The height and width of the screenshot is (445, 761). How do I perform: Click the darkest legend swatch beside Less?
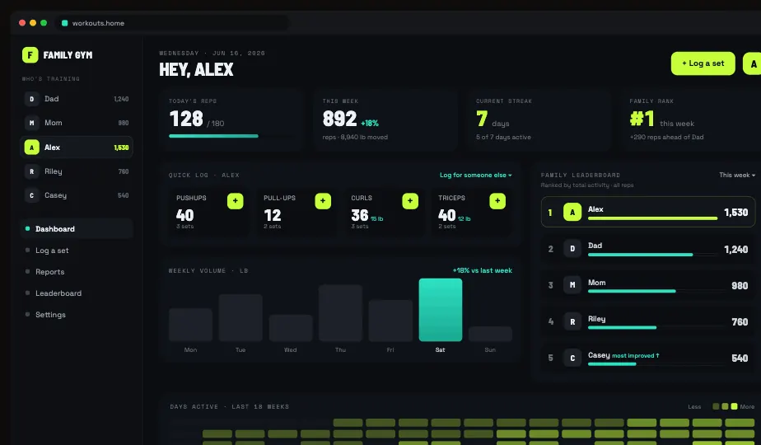coord(716,406)
